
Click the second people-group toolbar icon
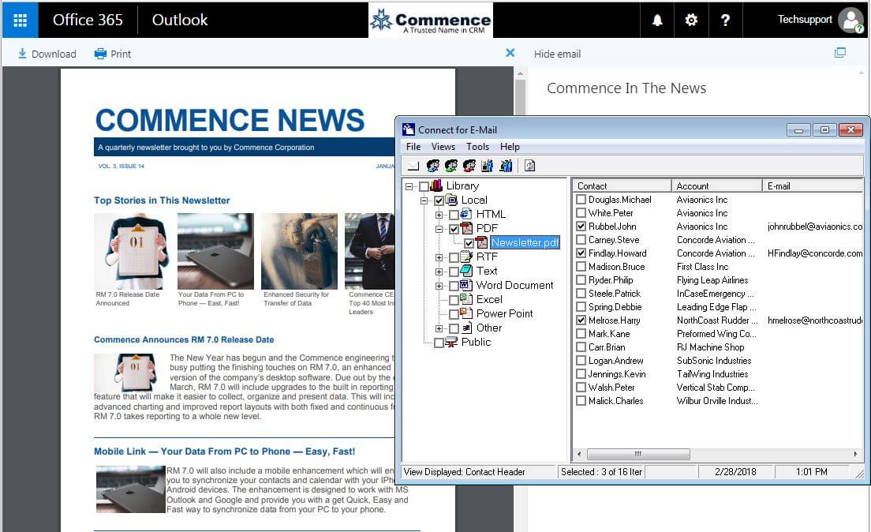click(506, 166)
